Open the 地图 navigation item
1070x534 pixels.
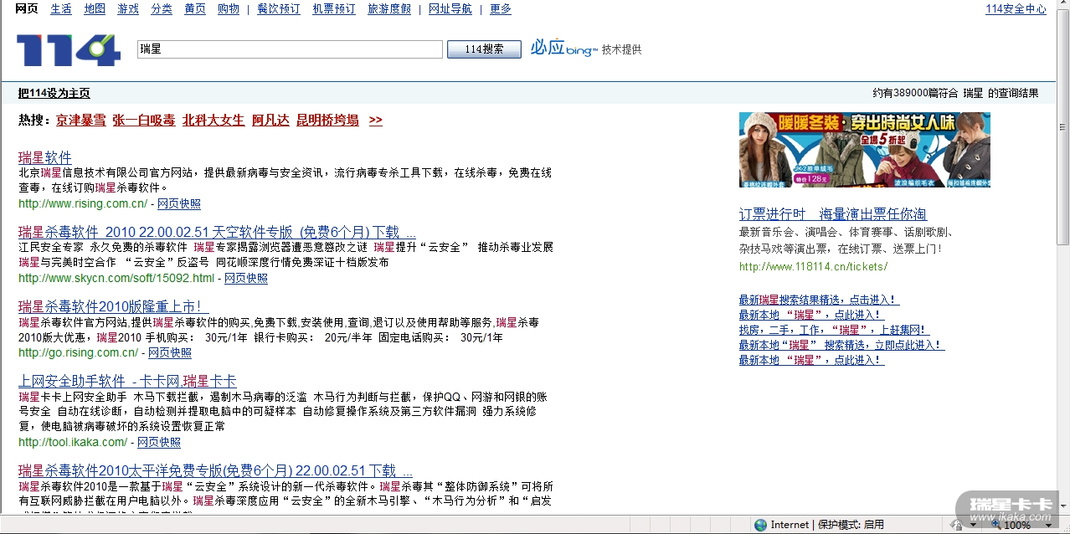[x=95, y=8]
